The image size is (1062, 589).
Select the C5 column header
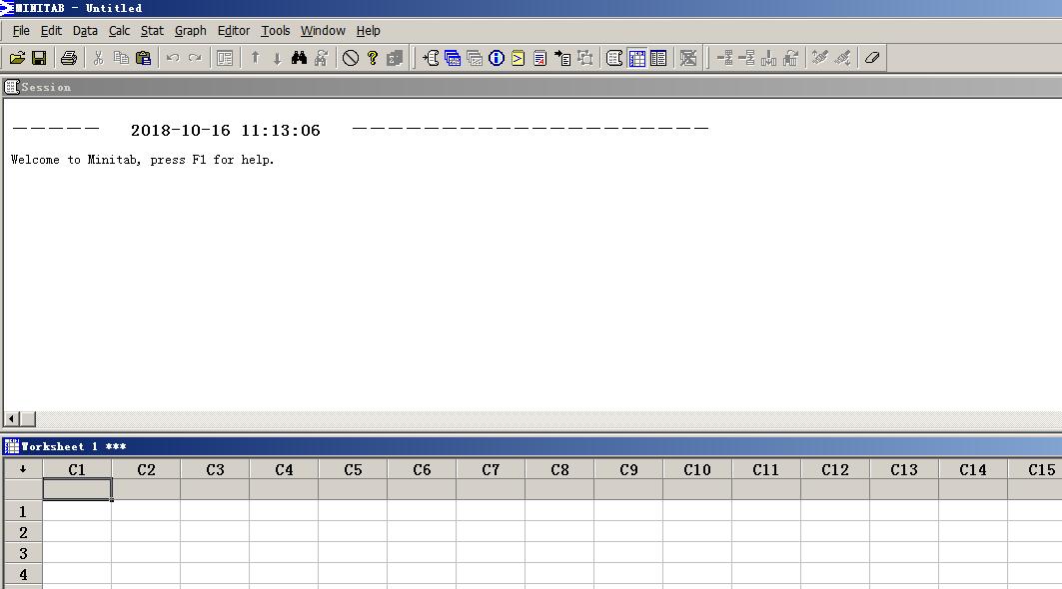coord(353,469)
